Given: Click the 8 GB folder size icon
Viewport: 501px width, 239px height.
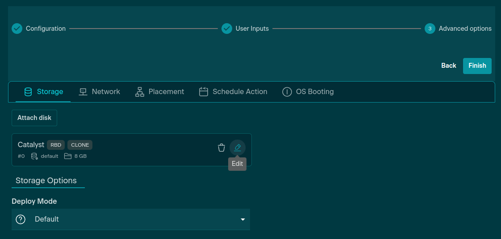Looking at the screenshot, I should [68, 156].
